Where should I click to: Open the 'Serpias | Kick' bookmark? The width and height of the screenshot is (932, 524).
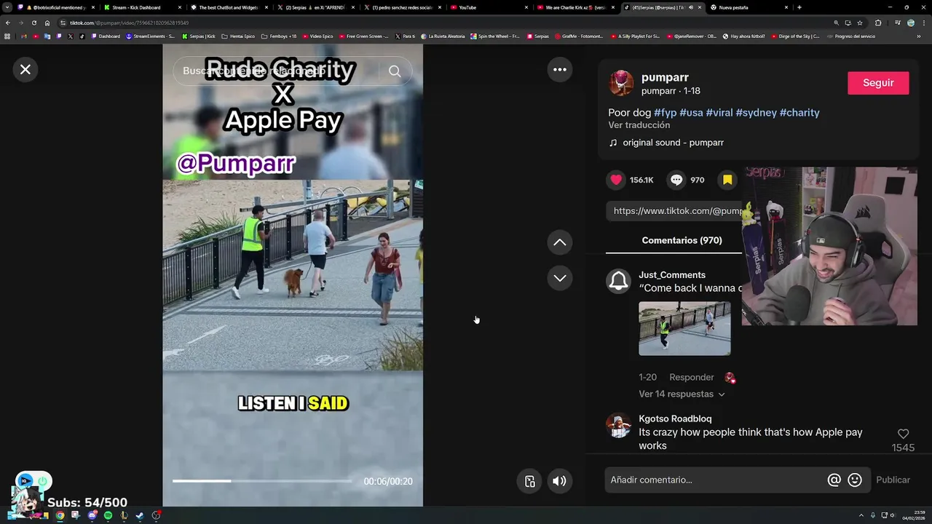[199, 36]
